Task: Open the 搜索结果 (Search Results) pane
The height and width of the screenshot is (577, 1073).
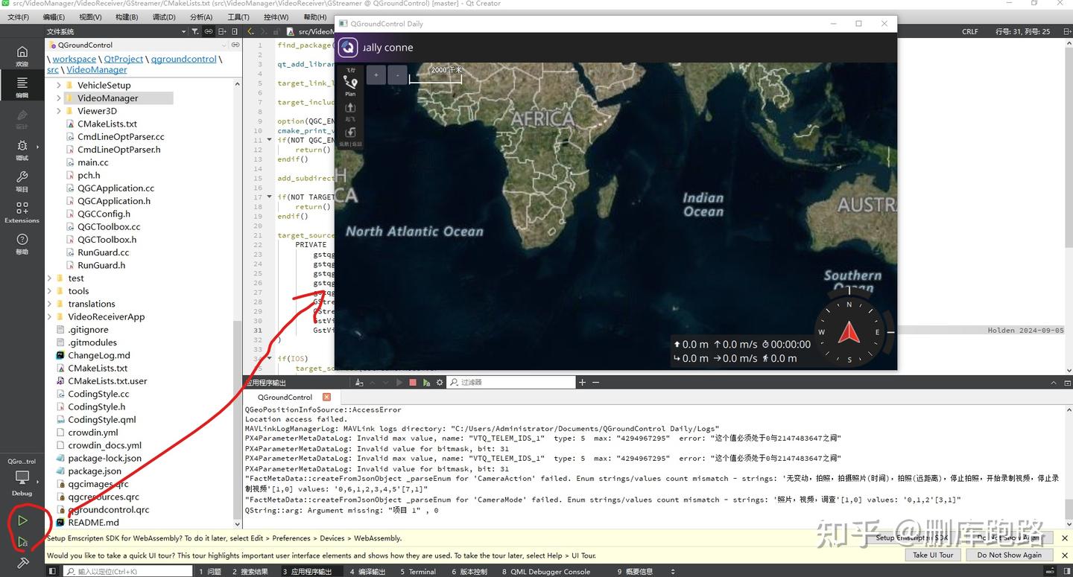Action: pyautogui.click(x=250, y=571)
